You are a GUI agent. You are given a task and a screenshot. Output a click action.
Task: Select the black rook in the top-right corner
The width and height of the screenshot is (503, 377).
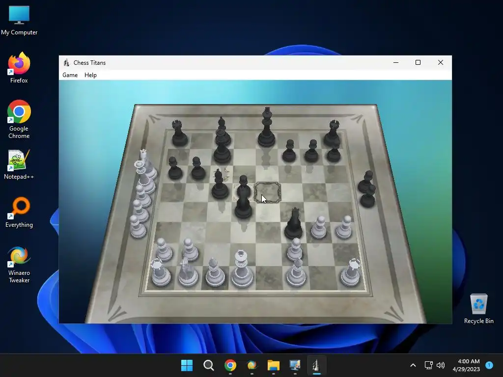(333, 133)
